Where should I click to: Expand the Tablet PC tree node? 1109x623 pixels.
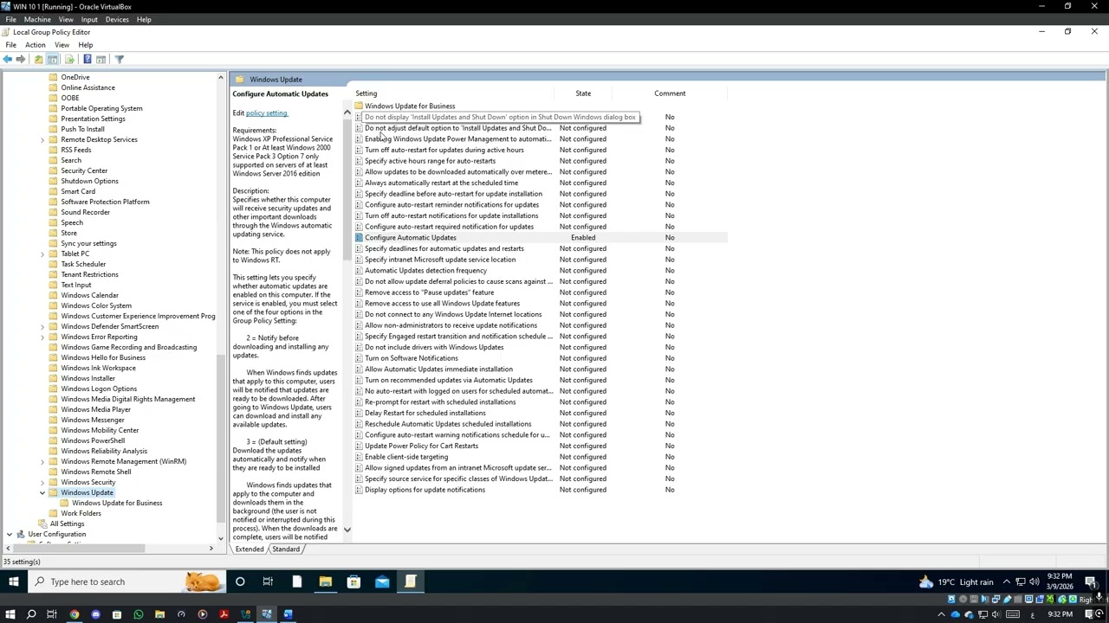click(x=42, y=254)
